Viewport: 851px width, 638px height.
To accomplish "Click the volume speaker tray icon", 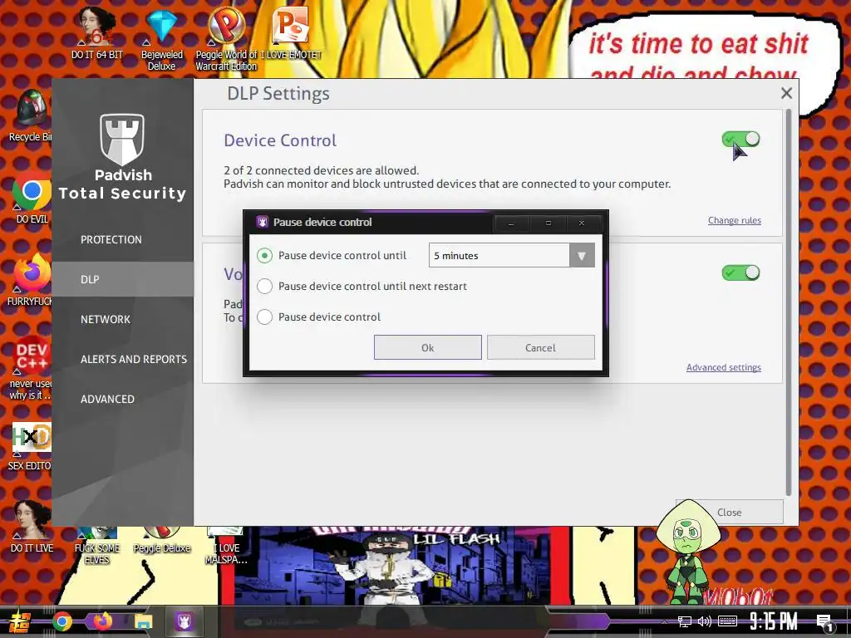I will 705,621.
